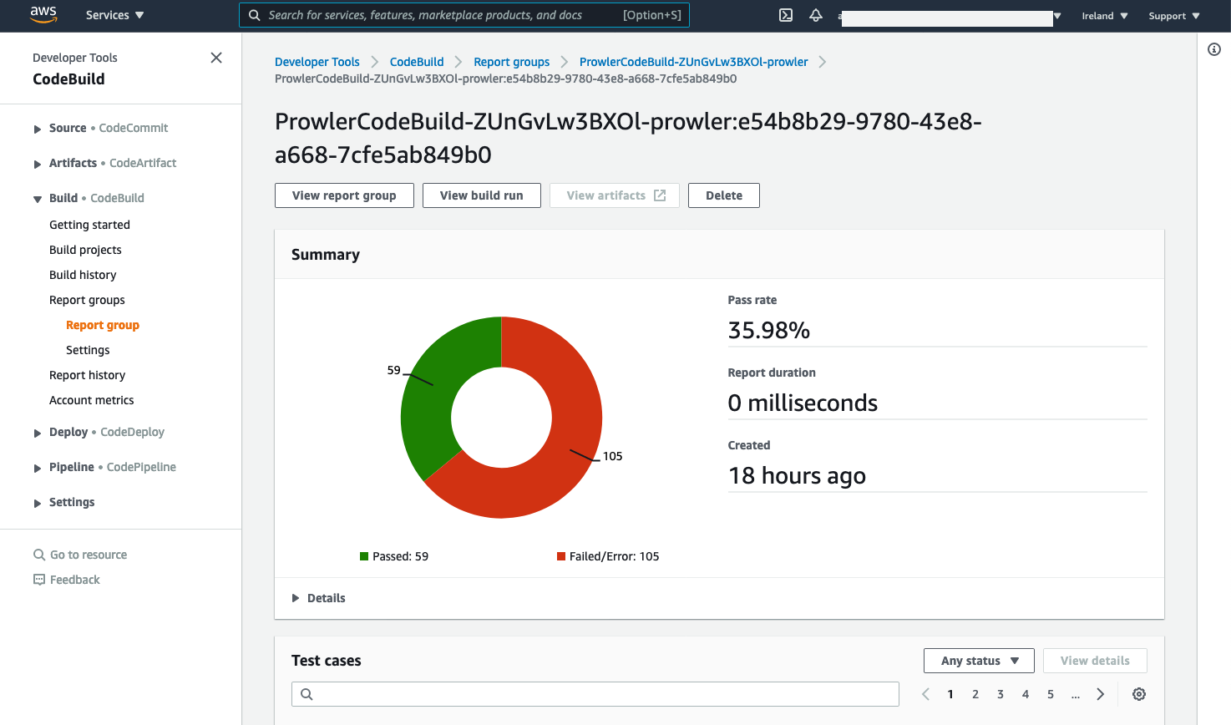1231x725 pixels.
Task: Close the CodeBuild navigation sidebar
Action: pos(216,58)
